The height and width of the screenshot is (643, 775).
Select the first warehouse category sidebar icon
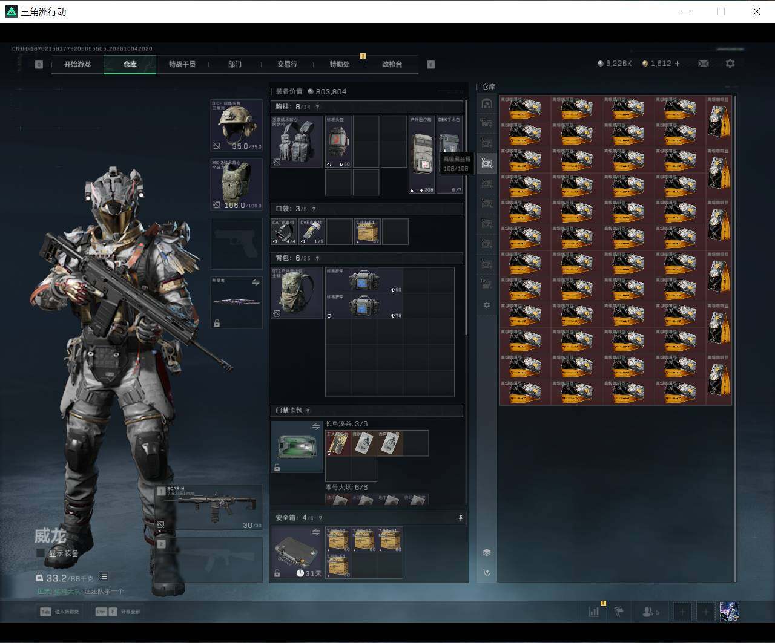click(x=487, y=103)
